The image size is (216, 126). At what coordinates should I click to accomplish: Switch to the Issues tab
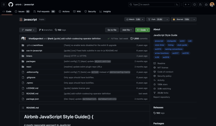(22, 12)
